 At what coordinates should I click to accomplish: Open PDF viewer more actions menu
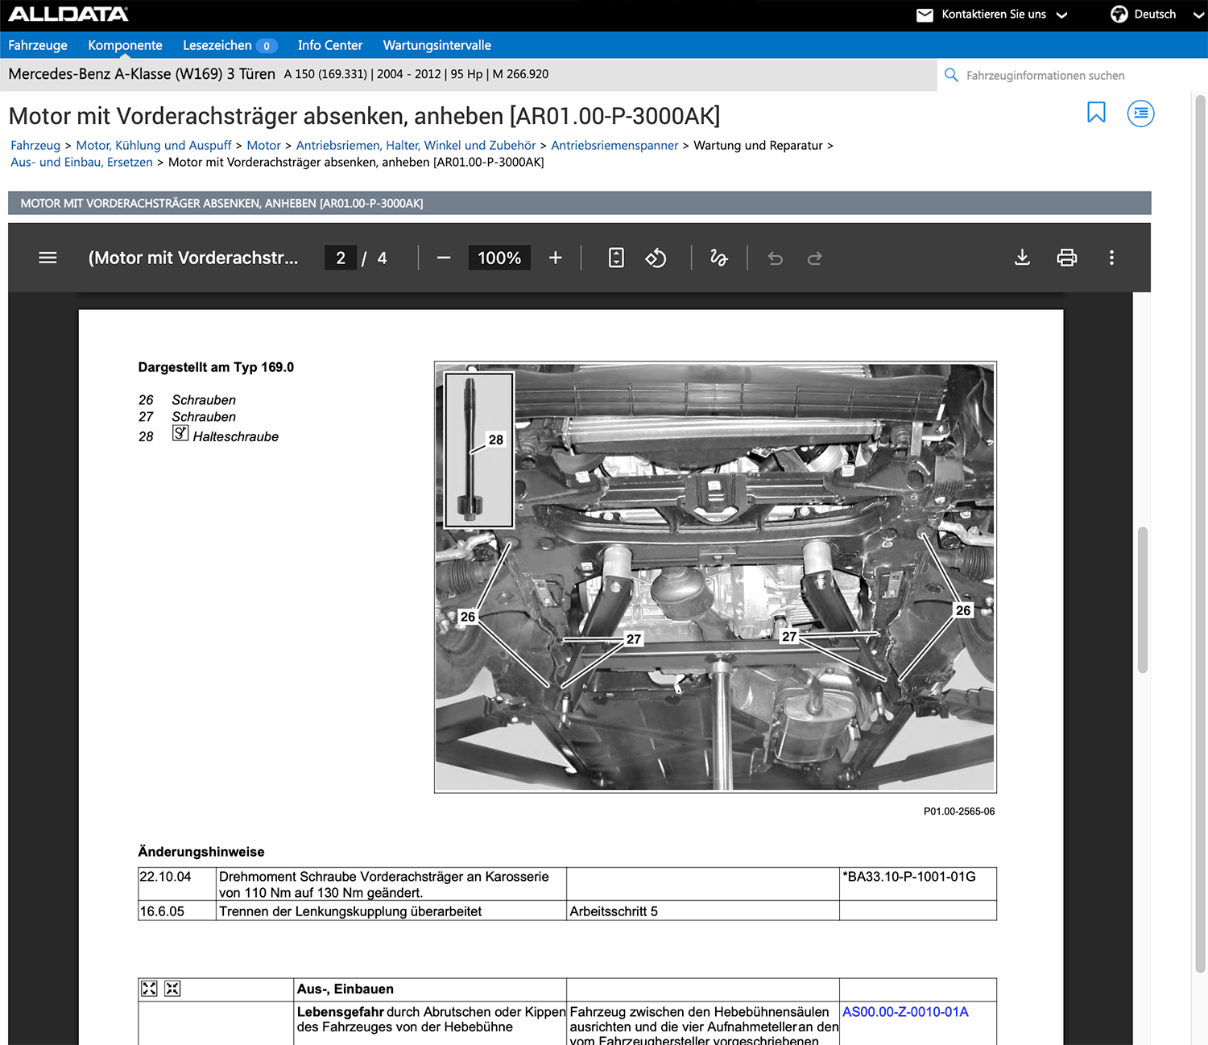click(1111, 258)
